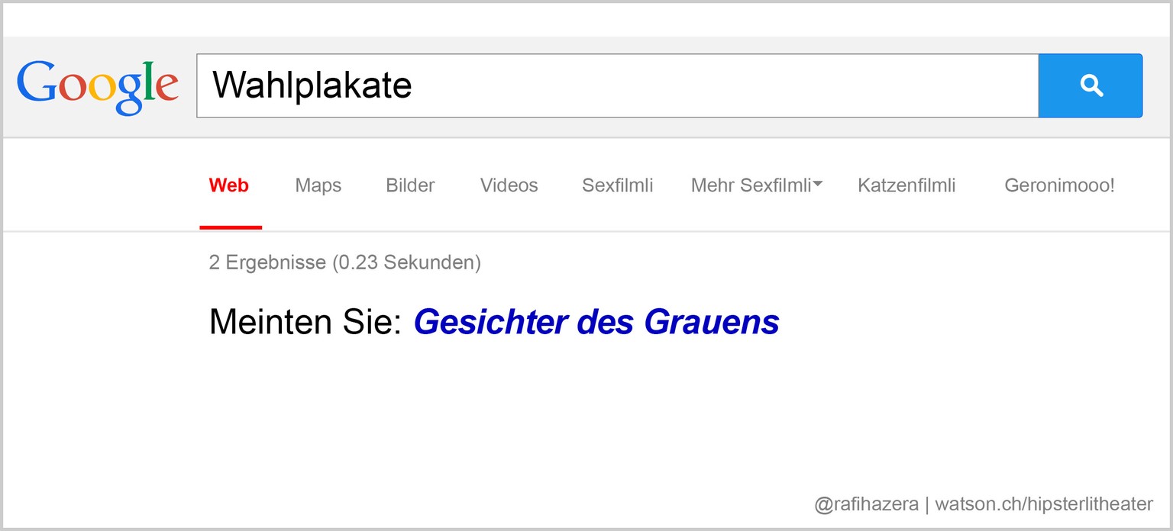Viewport: 1173px width, 531px height.
Task: Follow the Gesichter des Grauens suggestion link
Action: [x=596, y=322]
